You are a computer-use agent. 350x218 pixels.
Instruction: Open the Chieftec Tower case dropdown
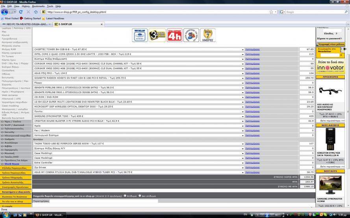click(x=139, y=49)
